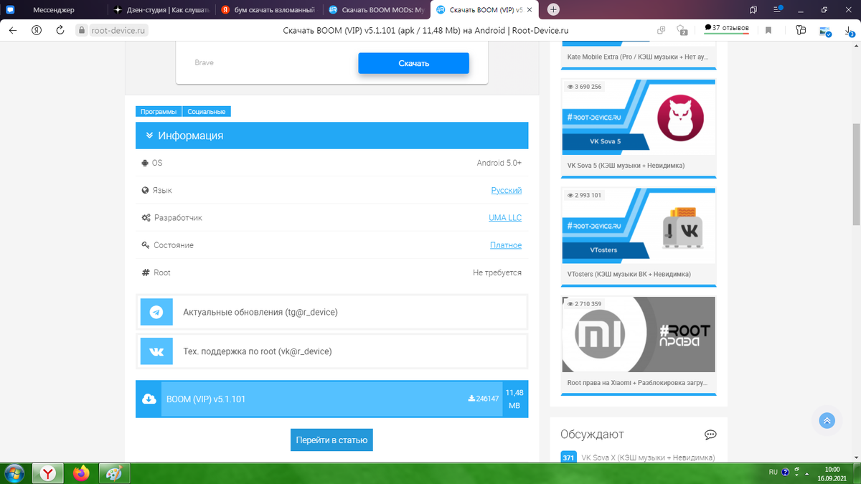Click the taskbar clock showing 10:00

point(832,469)
